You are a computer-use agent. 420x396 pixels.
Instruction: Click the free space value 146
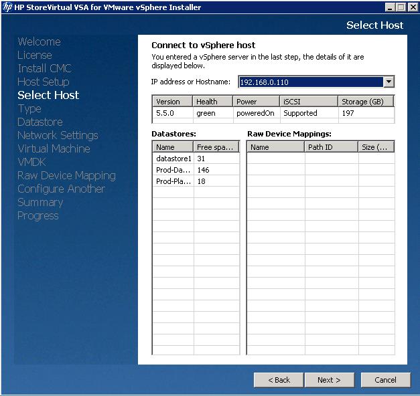point(204,170)
